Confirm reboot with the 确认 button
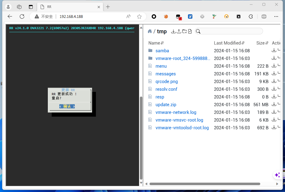The width and height of the screenshot is (285, 192). 67,106
